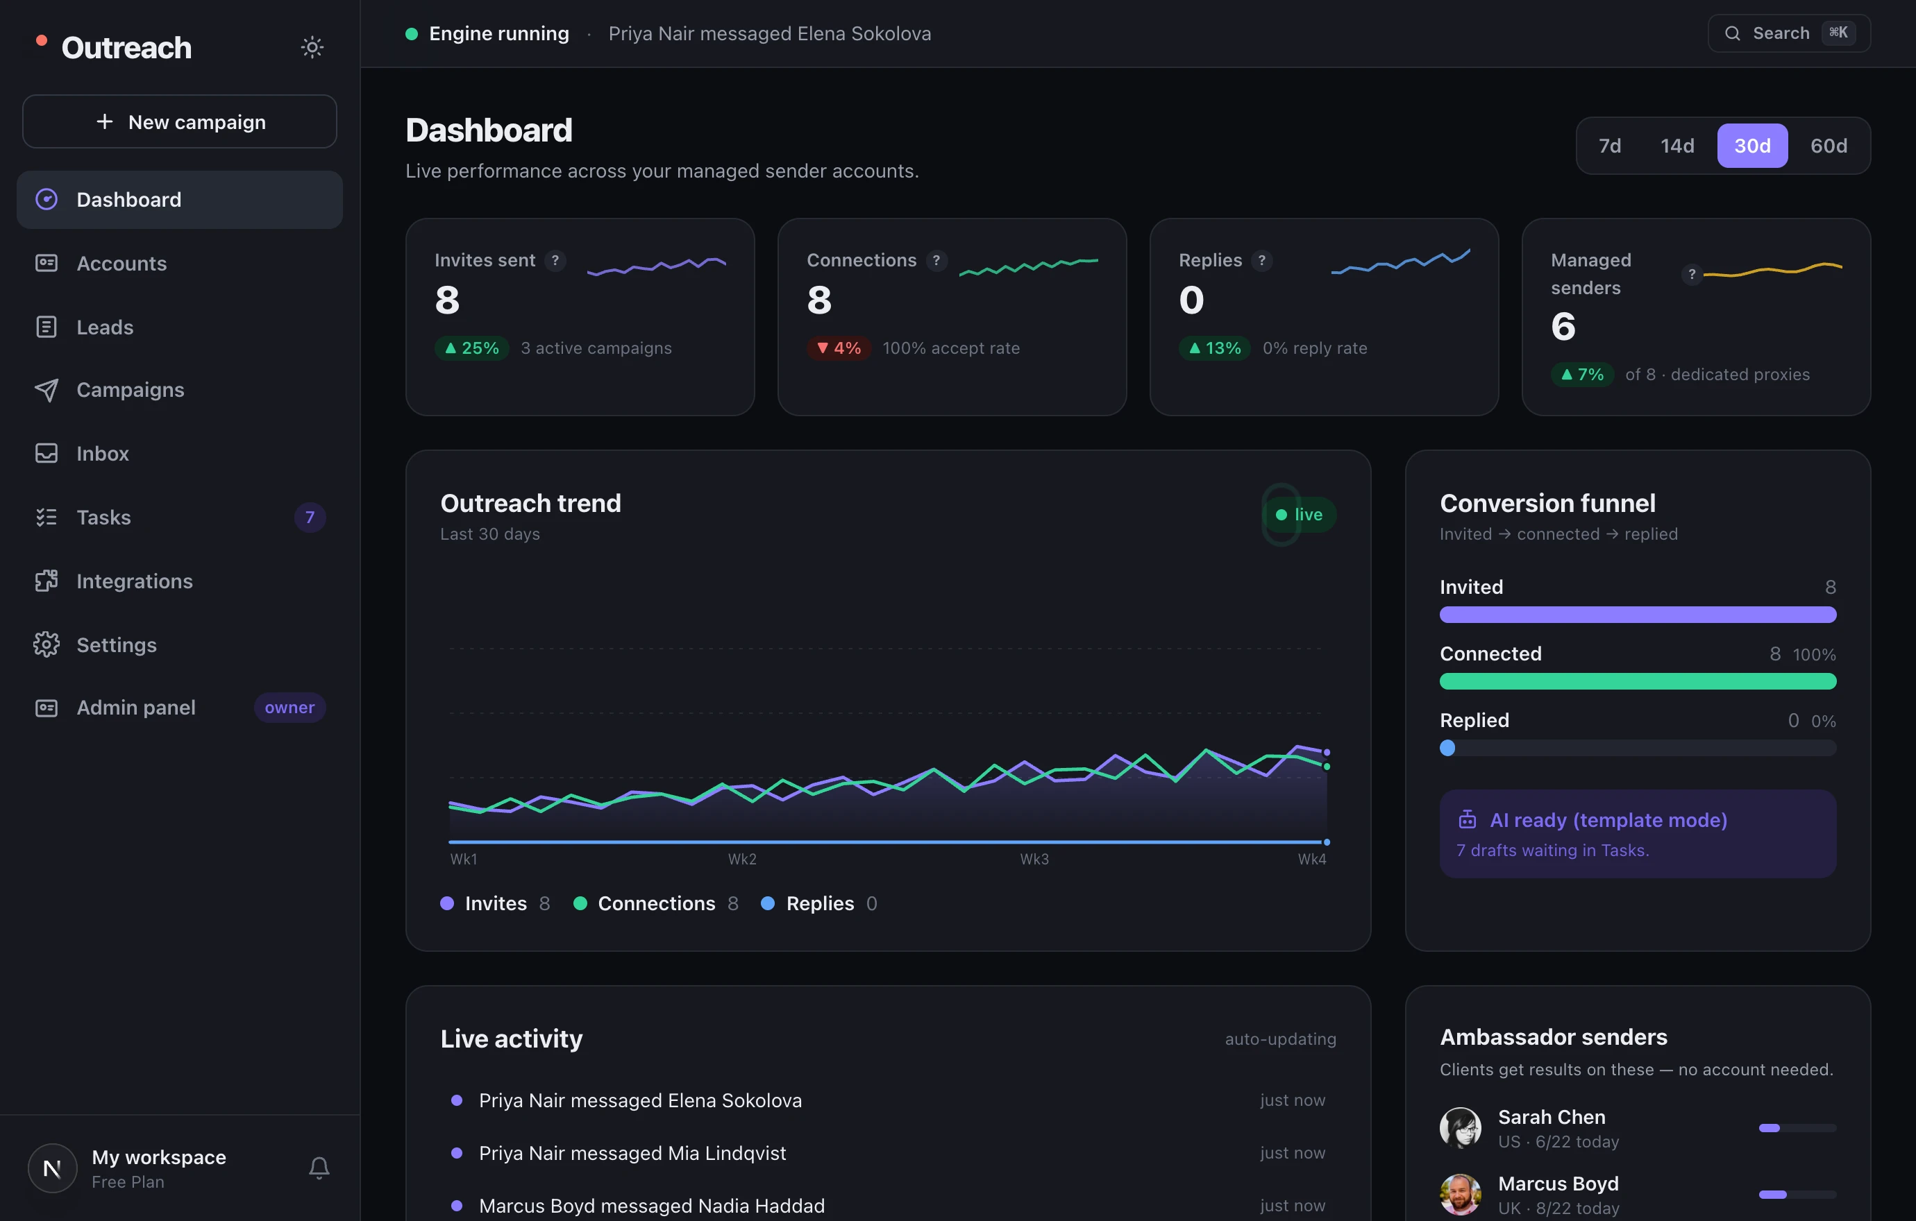The height and width of the screenshot is (1221, 1916).
Task: Open the notifications bell in the workspace footer
Action: coord(319,1167)
